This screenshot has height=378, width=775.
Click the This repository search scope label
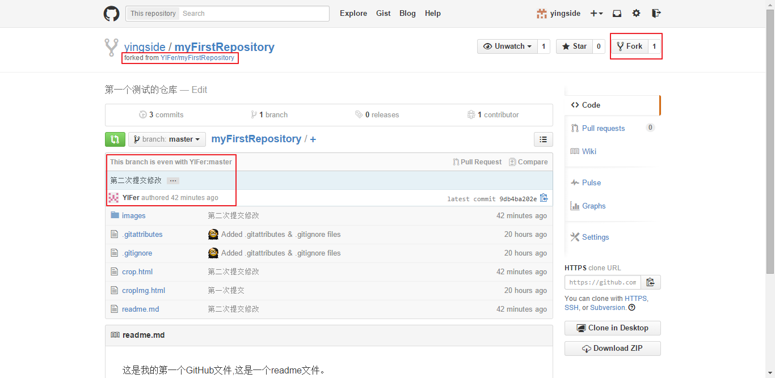[153, 14]
